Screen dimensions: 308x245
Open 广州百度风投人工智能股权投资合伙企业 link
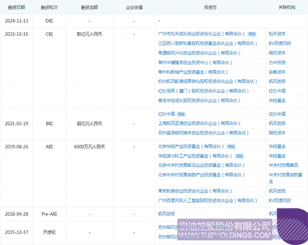click(208, 201)
